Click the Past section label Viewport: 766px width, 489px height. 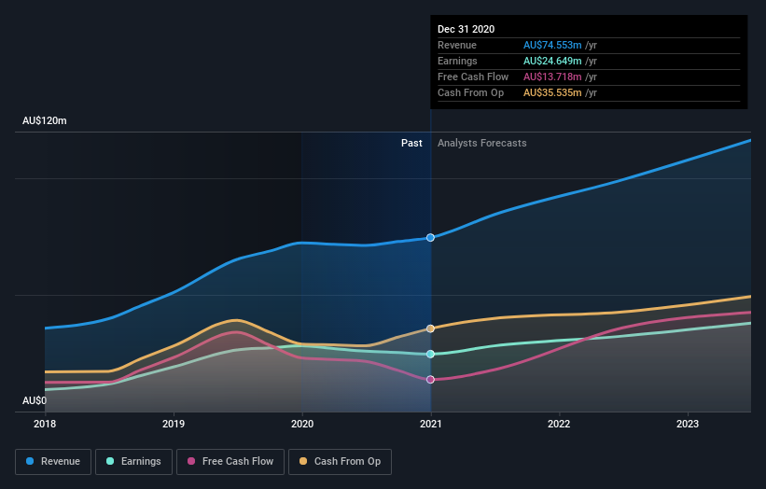[411, 143]
